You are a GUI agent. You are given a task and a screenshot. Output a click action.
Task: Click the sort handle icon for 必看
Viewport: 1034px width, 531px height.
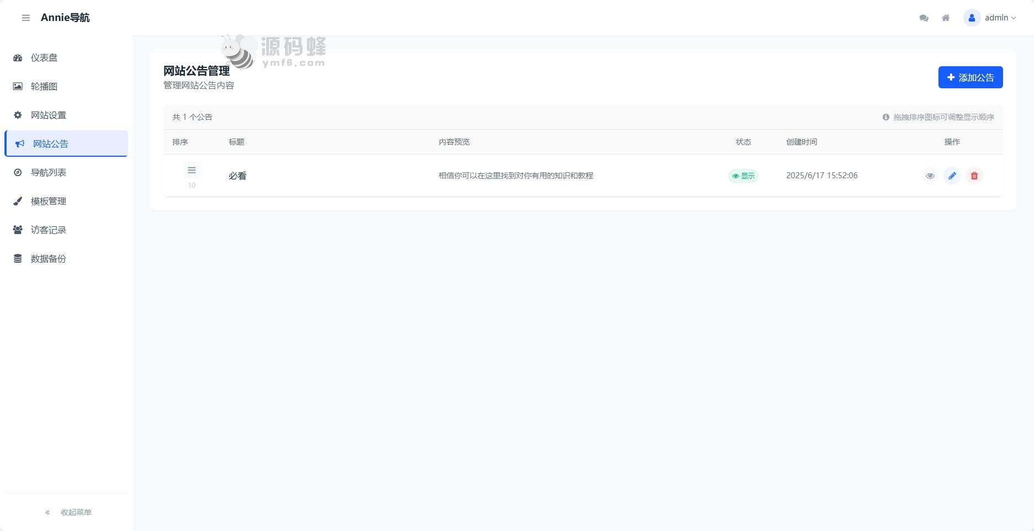[x=192, y=170]
